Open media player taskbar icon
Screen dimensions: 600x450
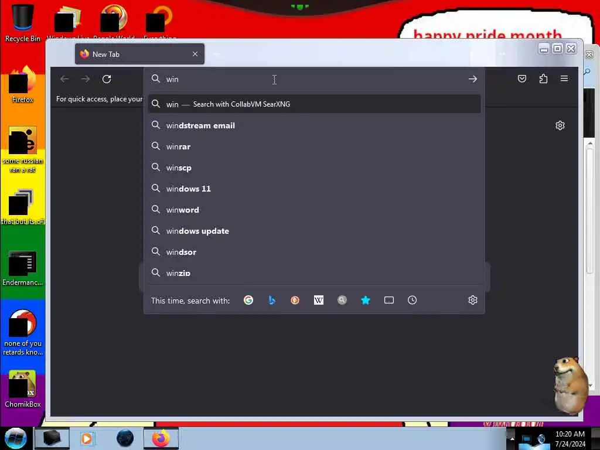tap(87, 438)
